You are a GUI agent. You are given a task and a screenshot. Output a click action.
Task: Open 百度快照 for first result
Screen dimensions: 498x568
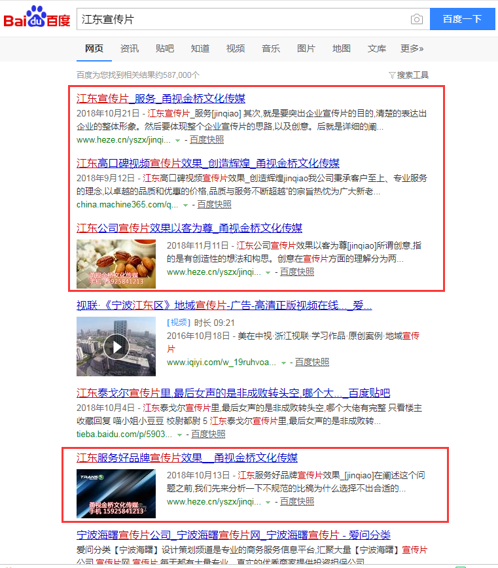pos(207,140)
